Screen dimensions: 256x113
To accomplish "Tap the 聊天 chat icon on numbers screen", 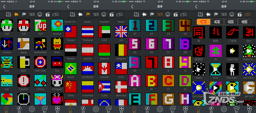I will tap(172, 109).
